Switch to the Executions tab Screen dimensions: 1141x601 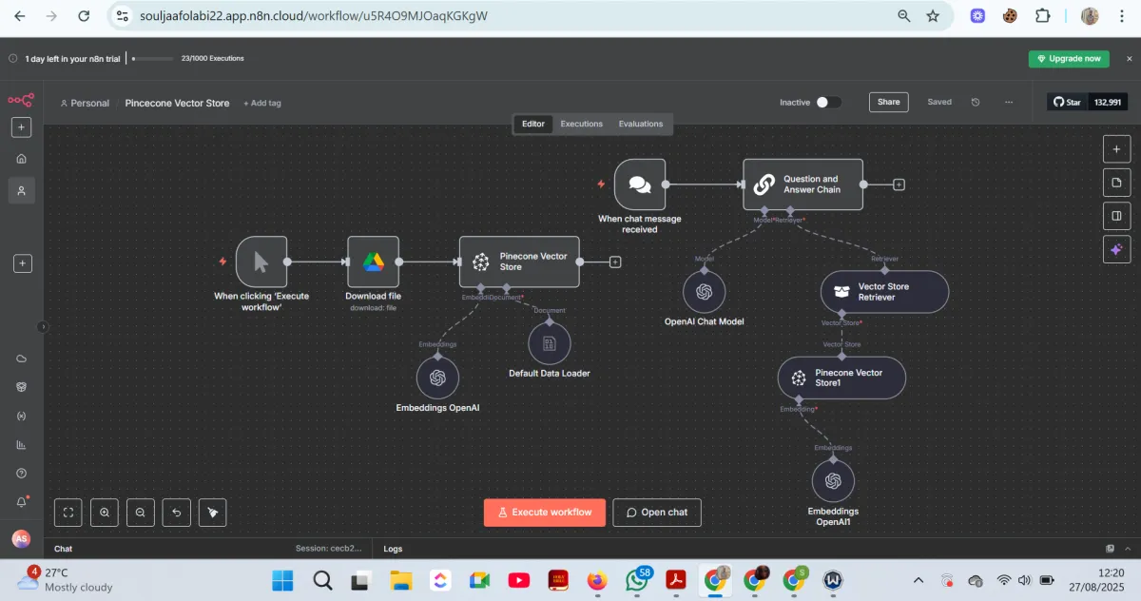(x=582, y=124)
